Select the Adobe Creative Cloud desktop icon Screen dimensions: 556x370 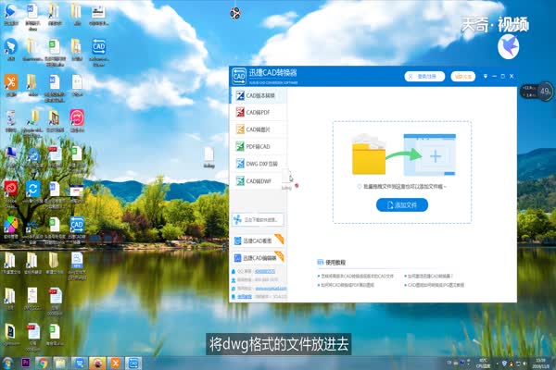tap(11, 193)
